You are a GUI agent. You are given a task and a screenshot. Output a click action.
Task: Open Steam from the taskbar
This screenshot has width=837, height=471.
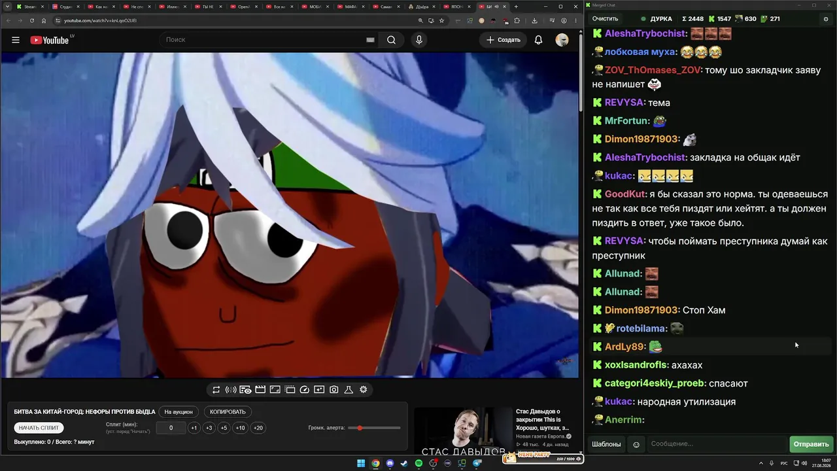[x=404, y=464]
